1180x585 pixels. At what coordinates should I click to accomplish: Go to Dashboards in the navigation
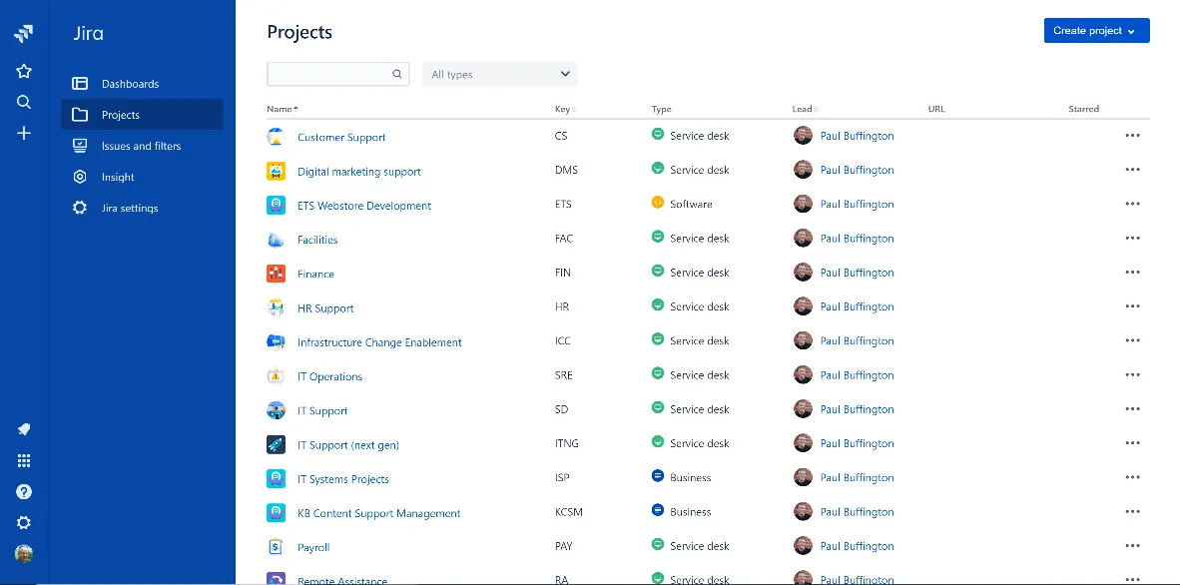[130, 84]
